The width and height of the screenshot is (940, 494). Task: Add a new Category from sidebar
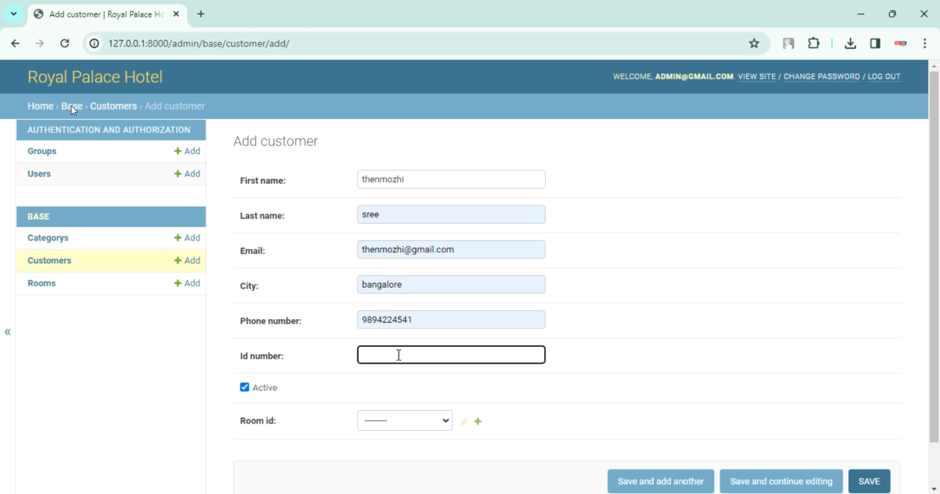(187, 238)
